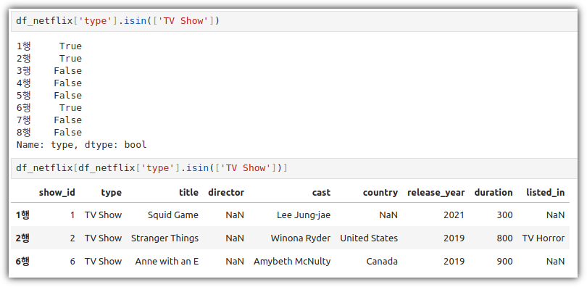
Task: Click the show_id value 2 in Stranger Things row
Action: pyautogui.click(x=72, y=238)
